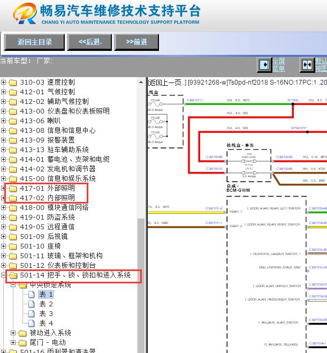Viewport: 327px width, 353px height.
Task: Click folder icon of 414-02 发电机和调节器
Action: (13, 169)
